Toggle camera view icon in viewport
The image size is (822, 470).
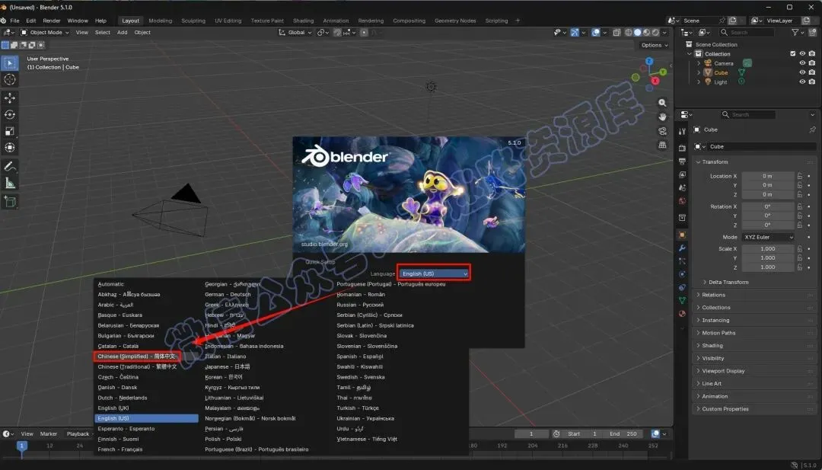tap(662, 131)
